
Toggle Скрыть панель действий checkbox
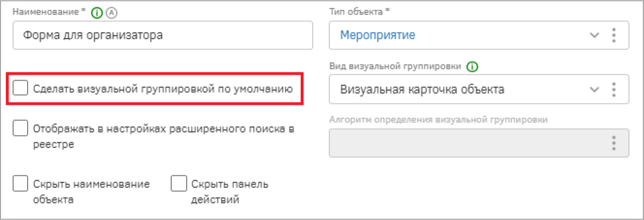(x=179, y=184)
